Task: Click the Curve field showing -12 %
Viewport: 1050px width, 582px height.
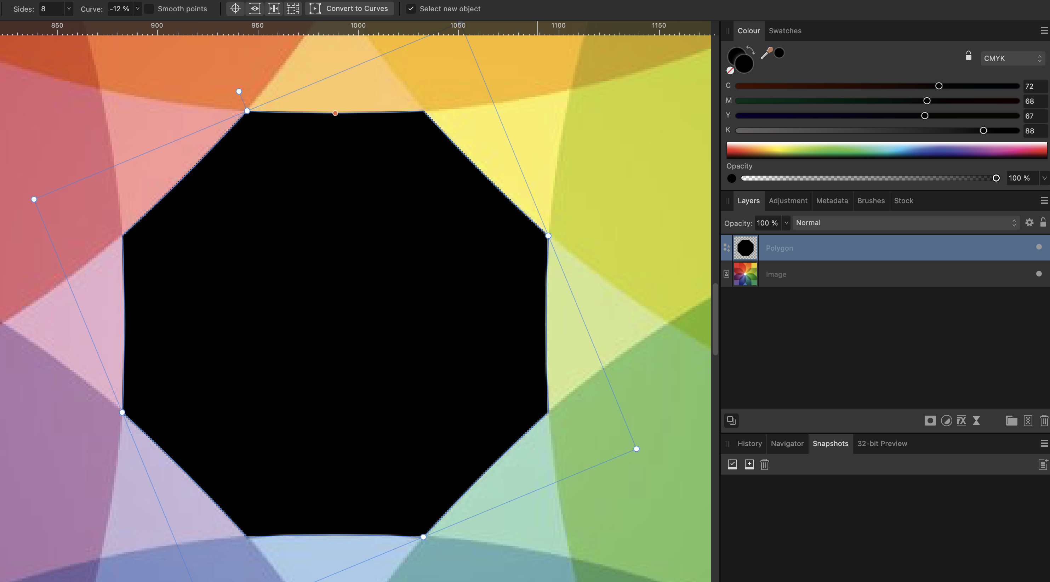Action: 120,8
